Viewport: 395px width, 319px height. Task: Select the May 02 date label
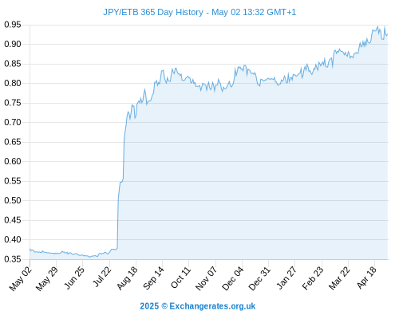[21, 278]
